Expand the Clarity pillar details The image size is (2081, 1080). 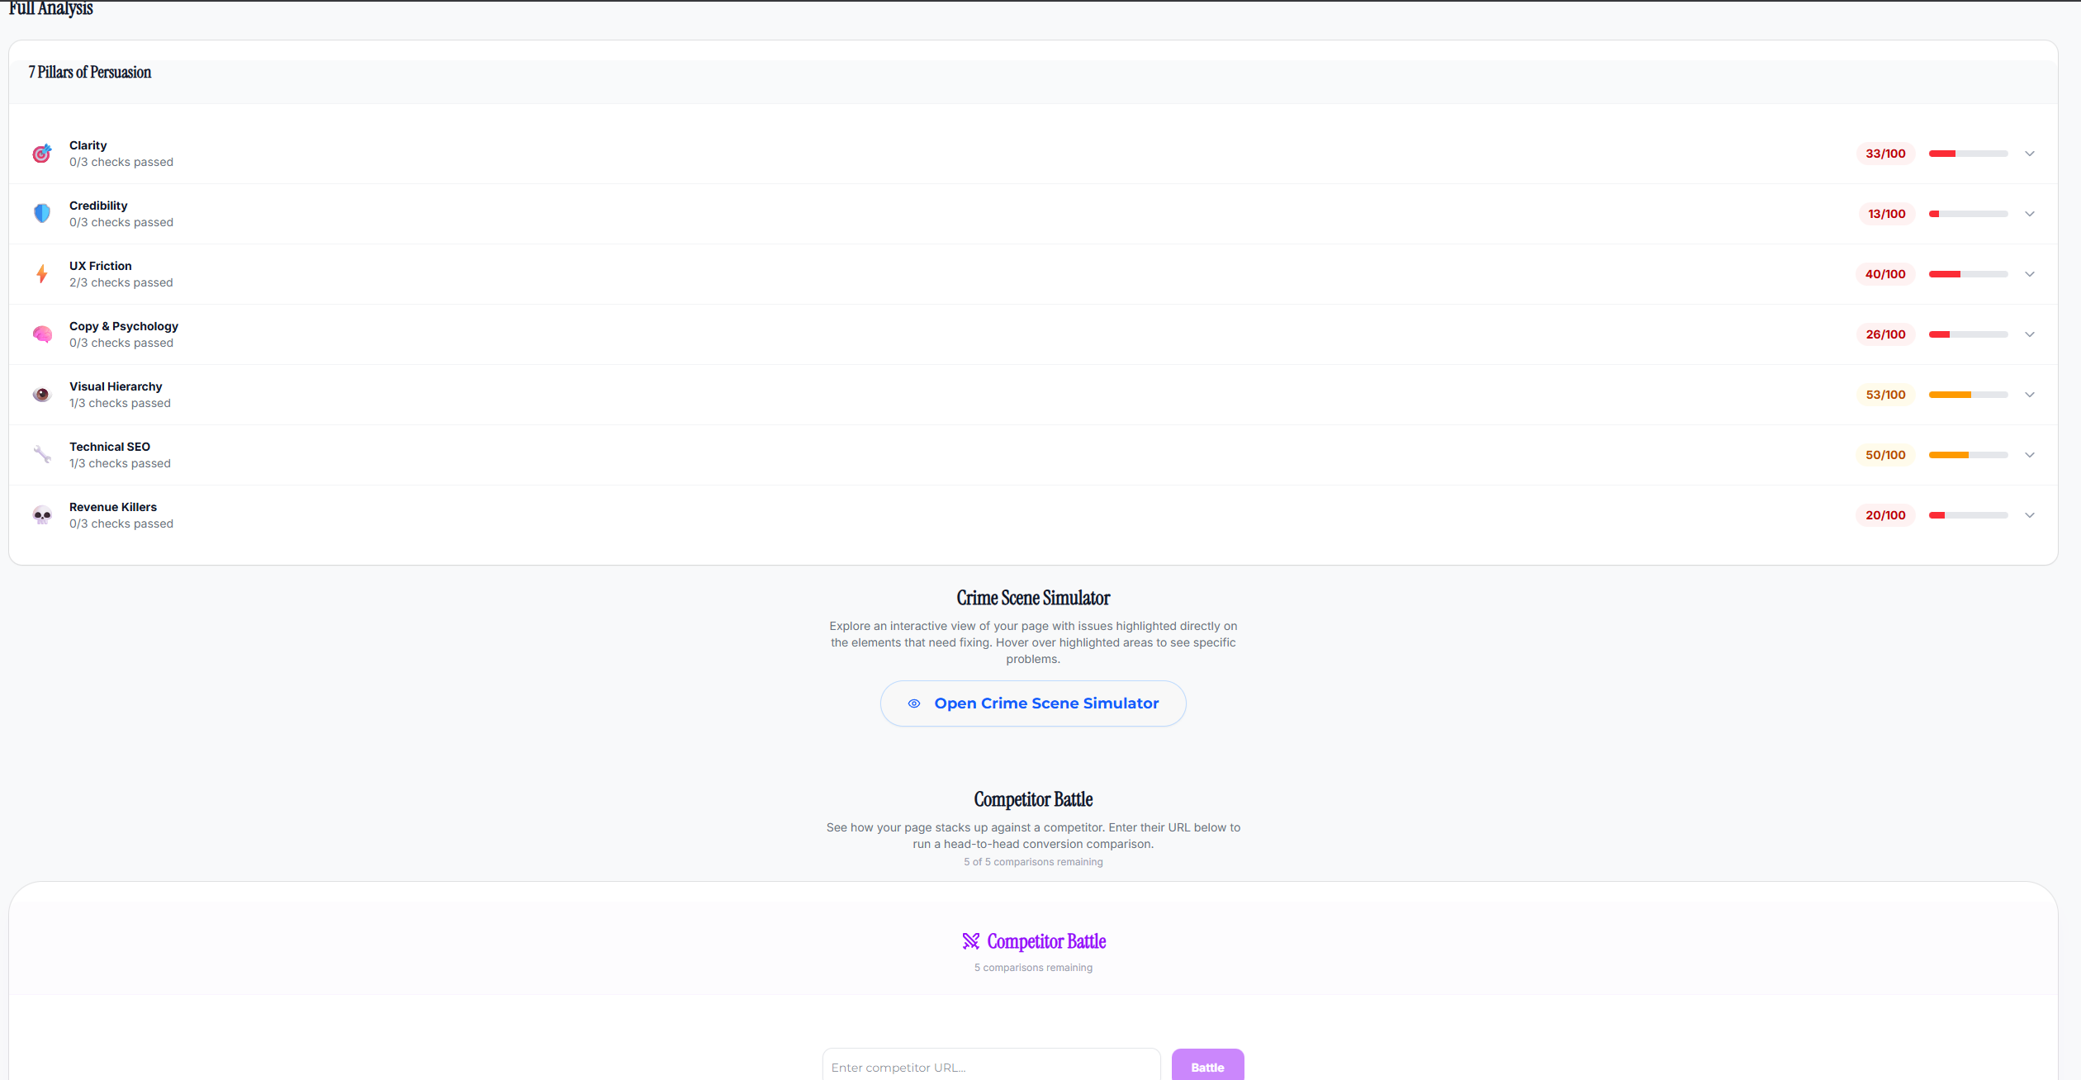(x=2030, y=154)
